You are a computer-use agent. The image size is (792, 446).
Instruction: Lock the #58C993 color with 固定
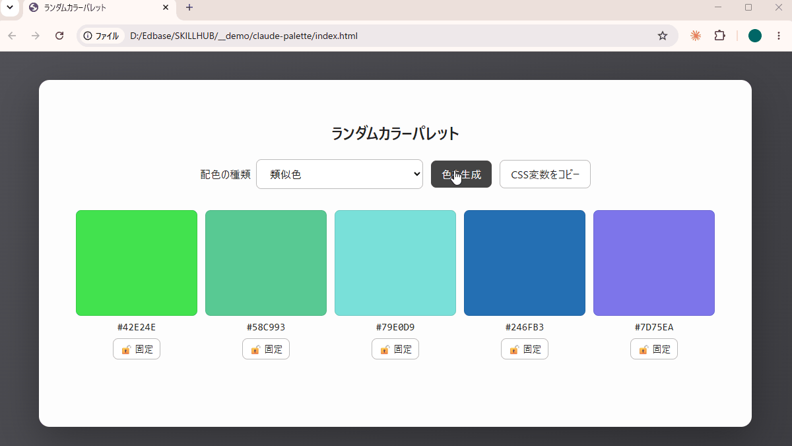(x=266, y=349)
